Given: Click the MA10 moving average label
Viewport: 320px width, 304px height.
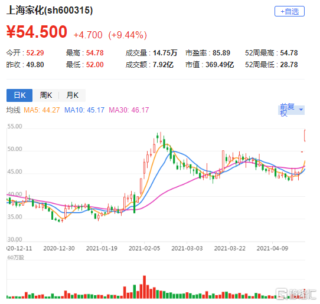Looking at the screenshot, I should click(84, 110).
